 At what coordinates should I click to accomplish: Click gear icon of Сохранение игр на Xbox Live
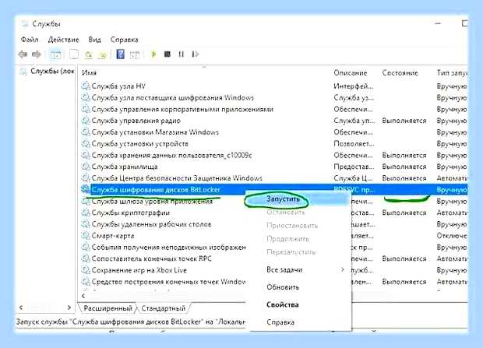click(x=86, y=270)
